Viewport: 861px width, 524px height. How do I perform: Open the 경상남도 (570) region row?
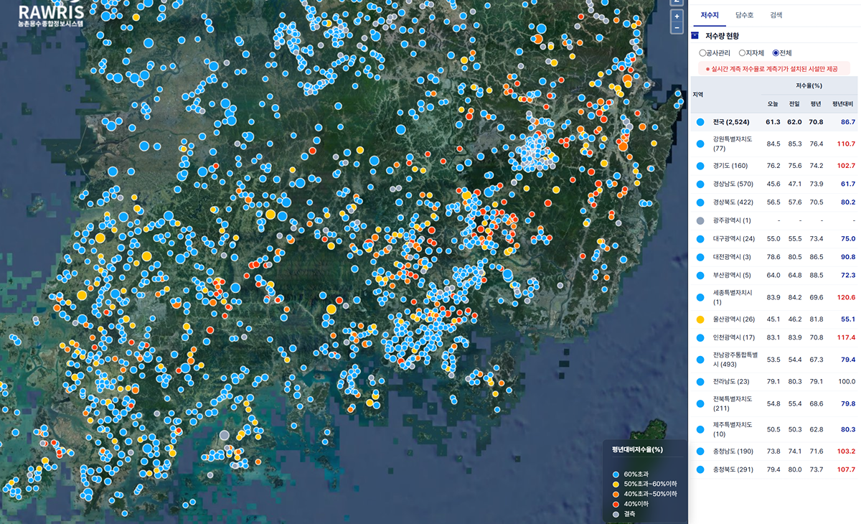coord(774,184)
